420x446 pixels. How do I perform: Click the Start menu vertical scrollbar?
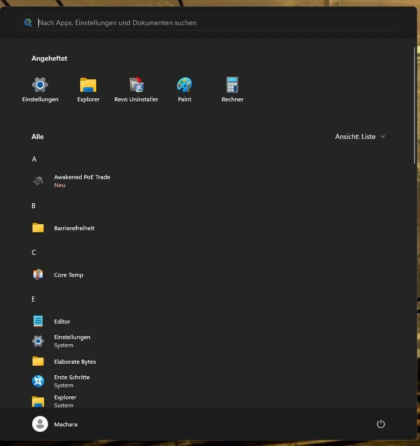pos(414,105)
